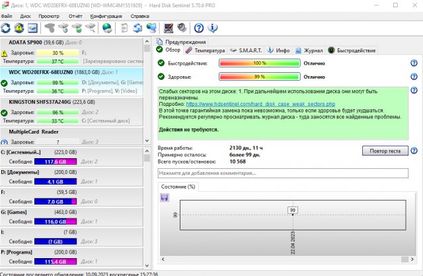Image resolution: width=423 pixels, height=276 pixels.
Task: Select the Состояние (%) chart tab
Action: click(x=178, y=187)
